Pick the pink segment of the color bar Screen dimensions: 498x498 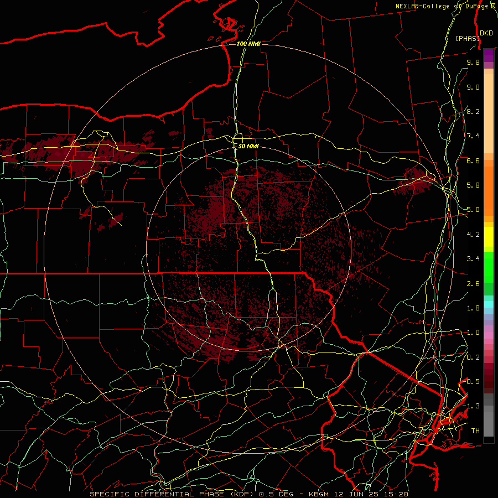tap(489, 335)
